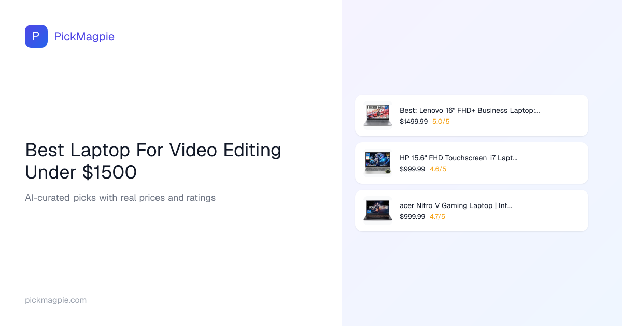Click the "Best: Lenovo 16" FHD+ Business Laptop" title
This screenshot has width=622, height=326.
pyautogui.click(x=469, y=110)
